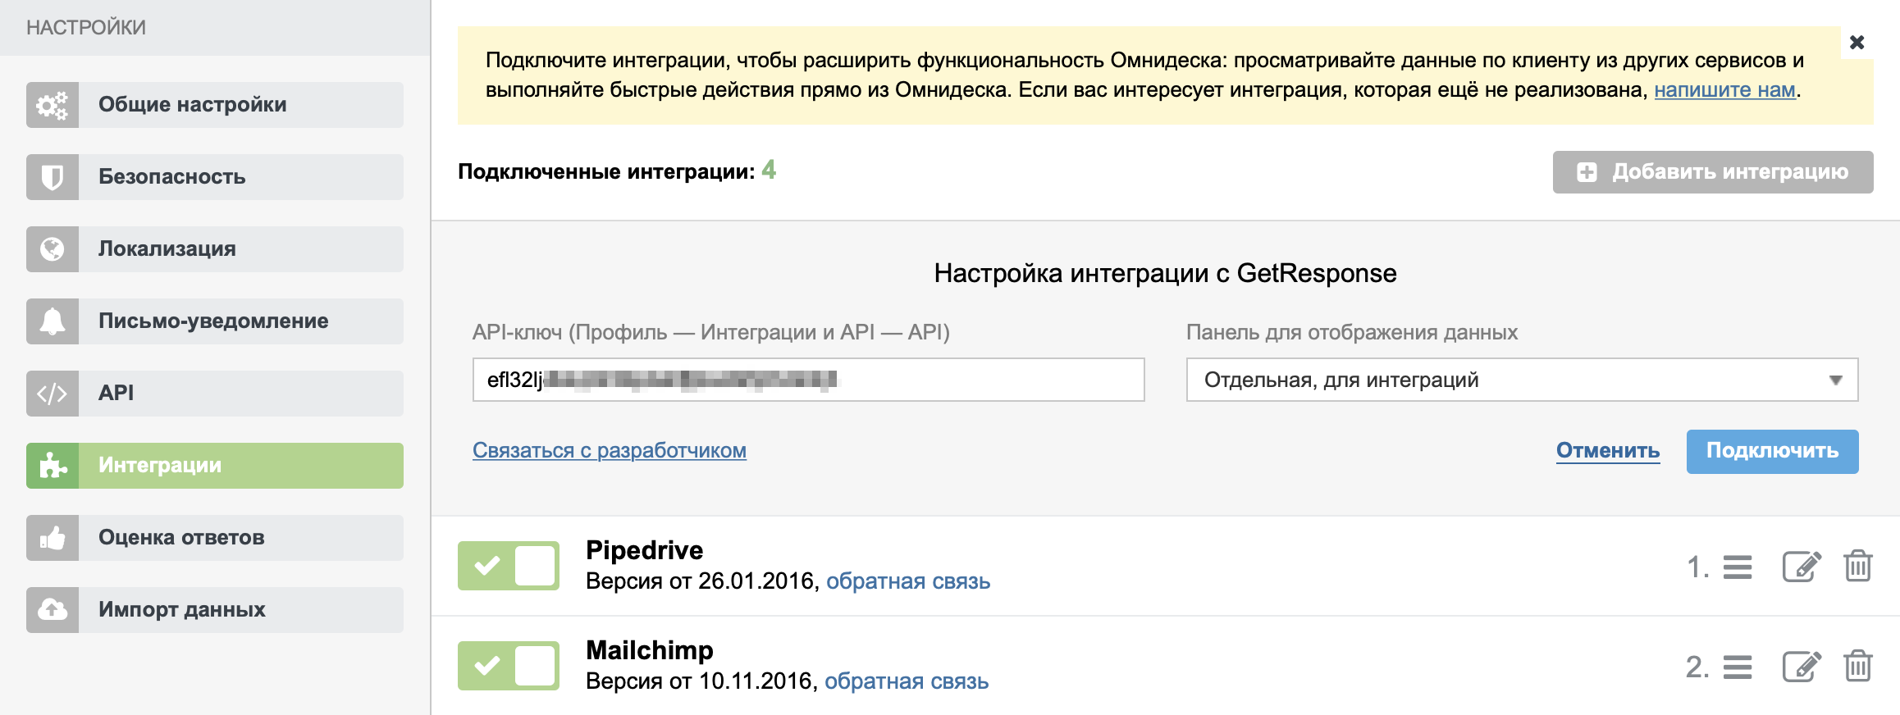Focus the GetResponse API key field

pyautogui.click(x=808, y=380)
